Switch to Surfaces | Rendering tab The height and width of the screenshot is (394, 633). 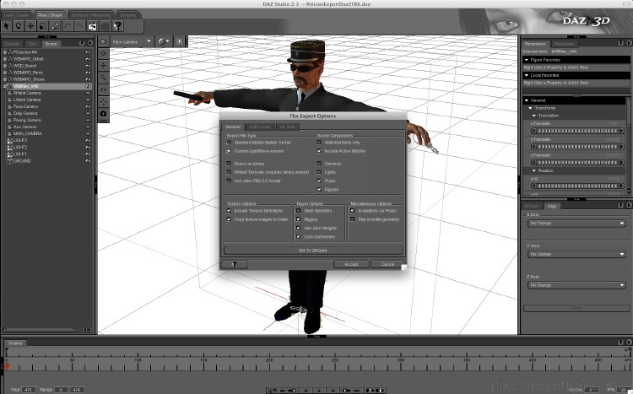pyautogui.click(x=91, y=15)
